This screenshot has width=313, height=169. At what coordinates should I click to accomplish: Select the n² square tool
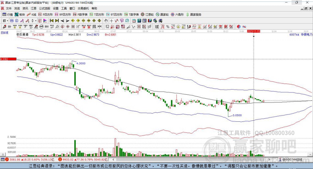point(52,27)
